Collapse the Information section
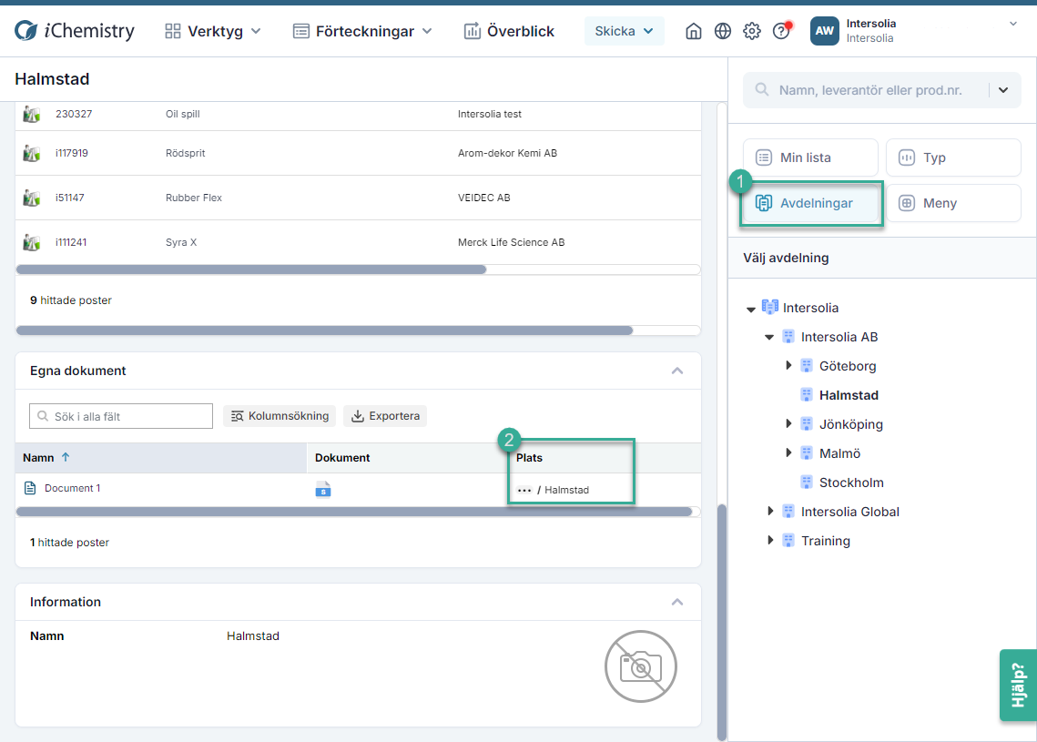Screen dimensions: 1037x742 tap(677, 602)
